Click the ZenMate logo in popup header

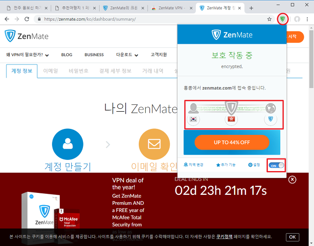point(232,35)
